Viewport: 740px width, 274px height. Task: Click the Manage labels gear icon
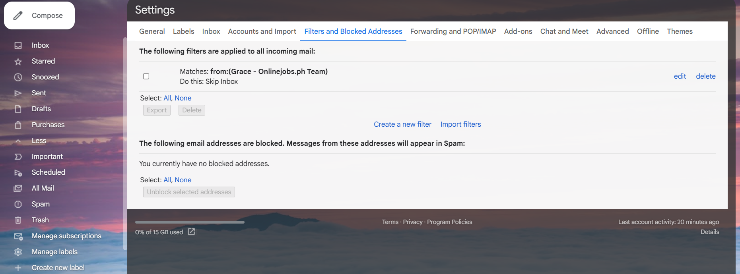[18, 252]
